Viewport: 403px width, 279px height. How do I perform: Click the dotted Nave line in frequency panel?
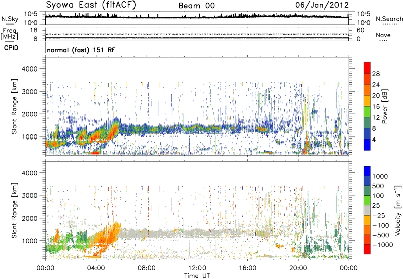coord(197,34)
